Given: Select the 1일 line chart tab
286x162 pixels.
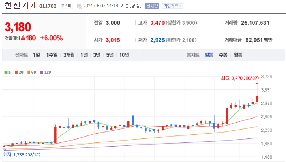Looking at the screenshot, I should coord(36,55).
